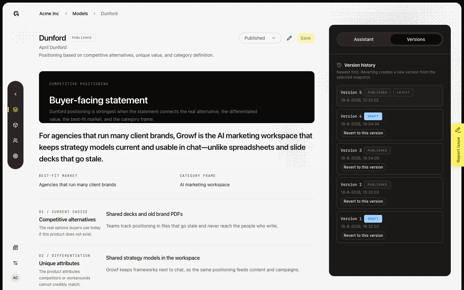Click 'Shared strategy models in the workspace'
This screenshot has height=290, width=464.
[x=153, y=258]
